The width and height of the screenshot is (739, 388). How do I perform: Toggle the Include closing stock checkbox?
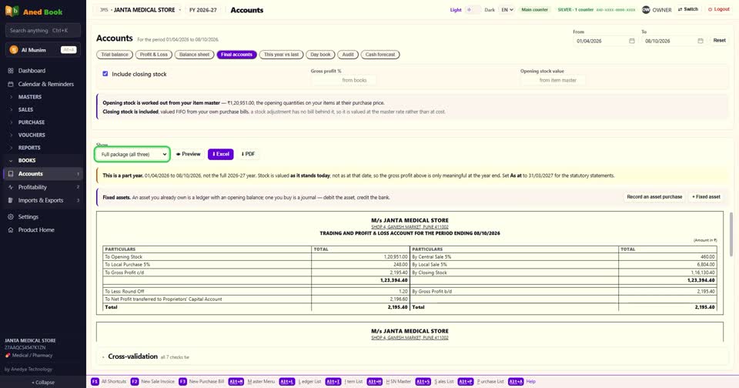click(105, 74)
